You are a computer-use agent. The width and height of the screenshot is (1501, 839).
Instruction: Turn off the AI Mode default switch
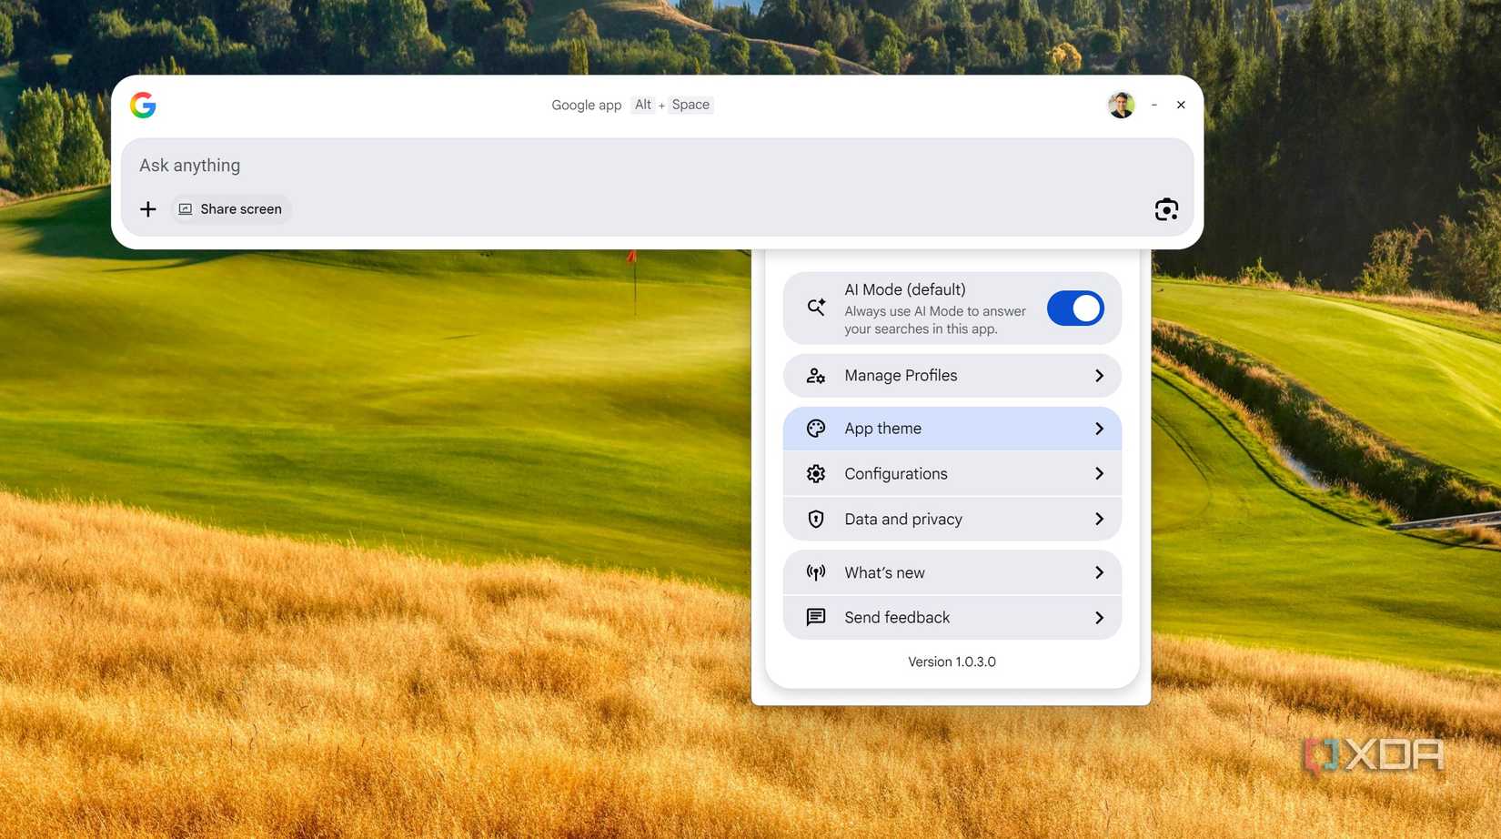[x=1075, y=308]
